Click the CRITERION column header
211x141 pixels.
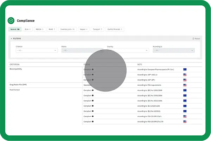pos(14,65)
